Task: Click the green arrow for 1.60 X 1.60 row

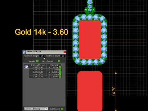Action: click(60, 70)
